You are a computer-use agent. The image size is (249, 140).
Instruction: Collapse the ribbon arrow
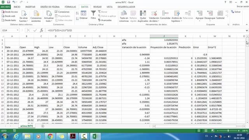tap(247, 24)
